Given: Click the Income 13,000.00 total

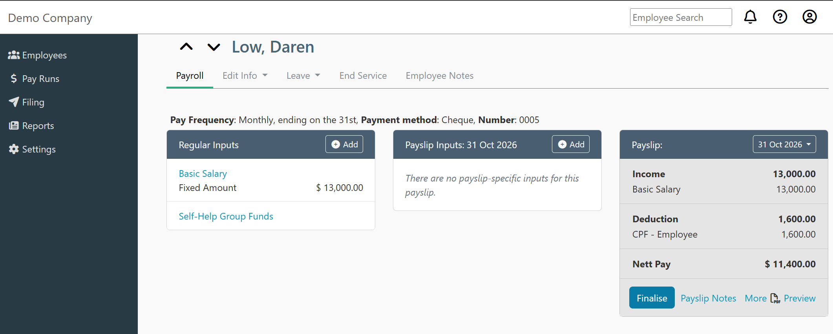Looking at the screenshot, I should pyautogui.click(x=794, y=174).
